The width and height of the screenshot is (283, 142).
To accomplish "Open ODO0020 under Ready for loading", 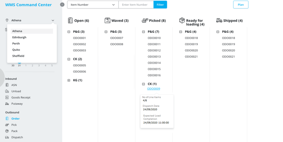I will tap(191, 50).
